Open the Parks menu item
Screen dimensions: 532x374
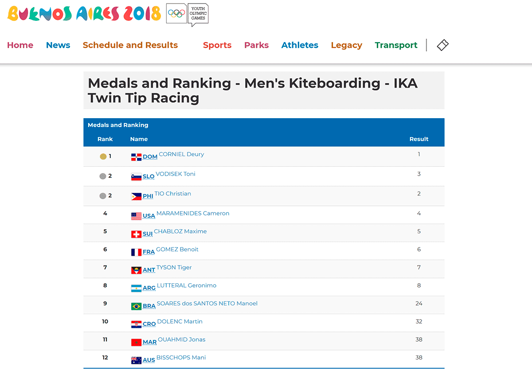tap(256, 45)
